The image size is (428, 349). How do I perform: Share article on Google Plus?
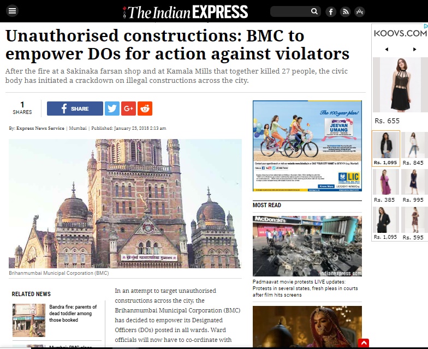tap(129, 109)
